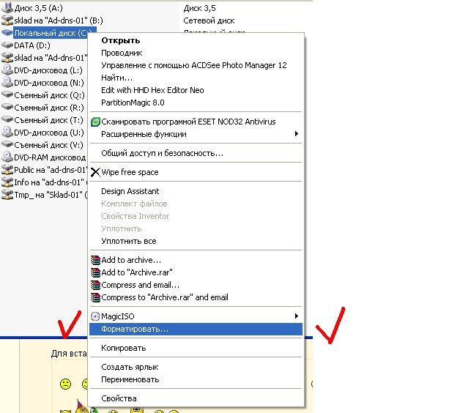Click the MagicISO disc icon
Screen dimensions: 460x413
click(95, 316)
